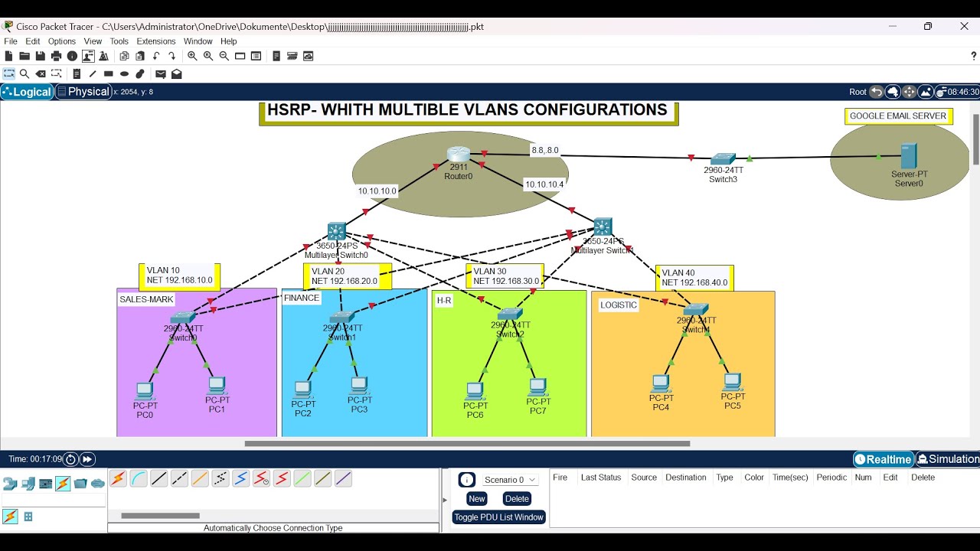Select the Serial DCE cable with clock
The image size is (980, 551).
(x=261, y=479)
